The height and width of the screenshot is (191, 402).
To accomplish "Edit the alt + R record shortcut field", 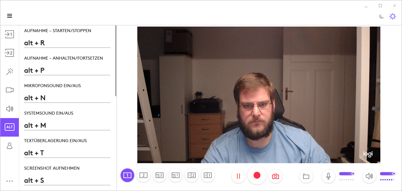I will tap(67, 43).
